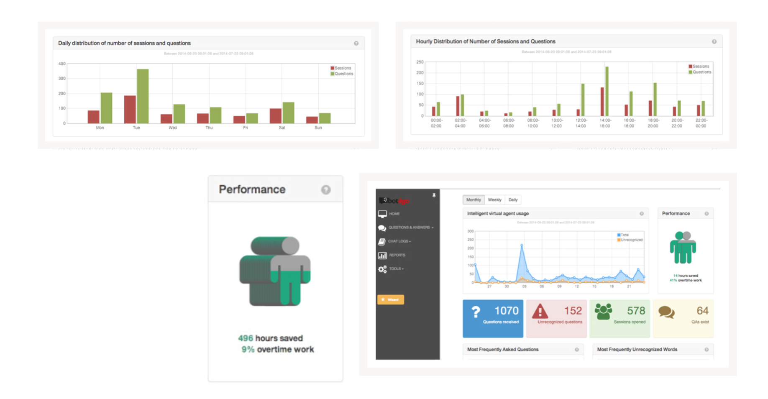Image resolution: width=768 pixels, height=399 pixels.
Task: Switch to the Daily tab
Action: click(x=513, y=200)
